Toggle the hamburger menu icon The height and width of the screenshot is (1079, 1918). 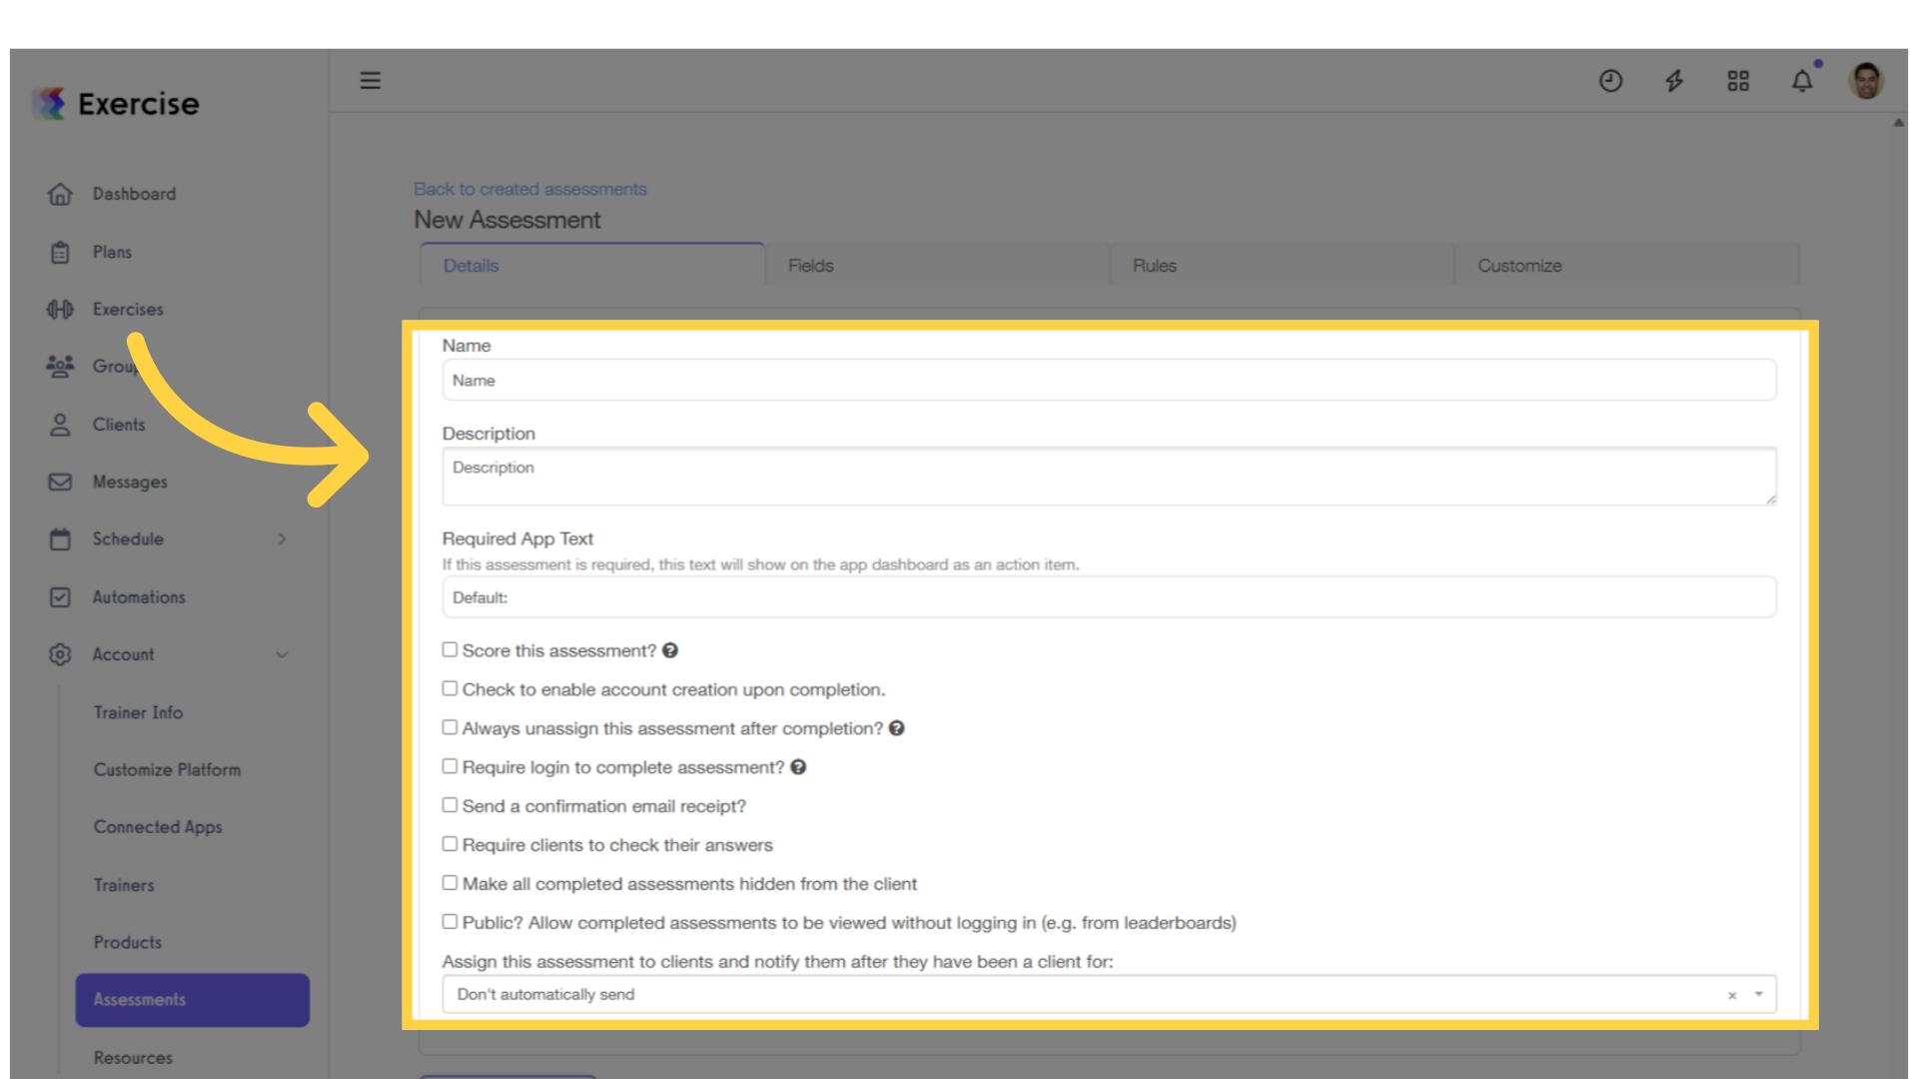(x=371, y=80)
